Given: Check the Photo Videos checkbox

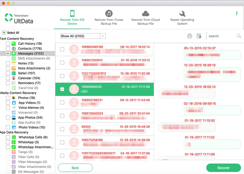Looking at the screenshot, I should pos(8,127).
